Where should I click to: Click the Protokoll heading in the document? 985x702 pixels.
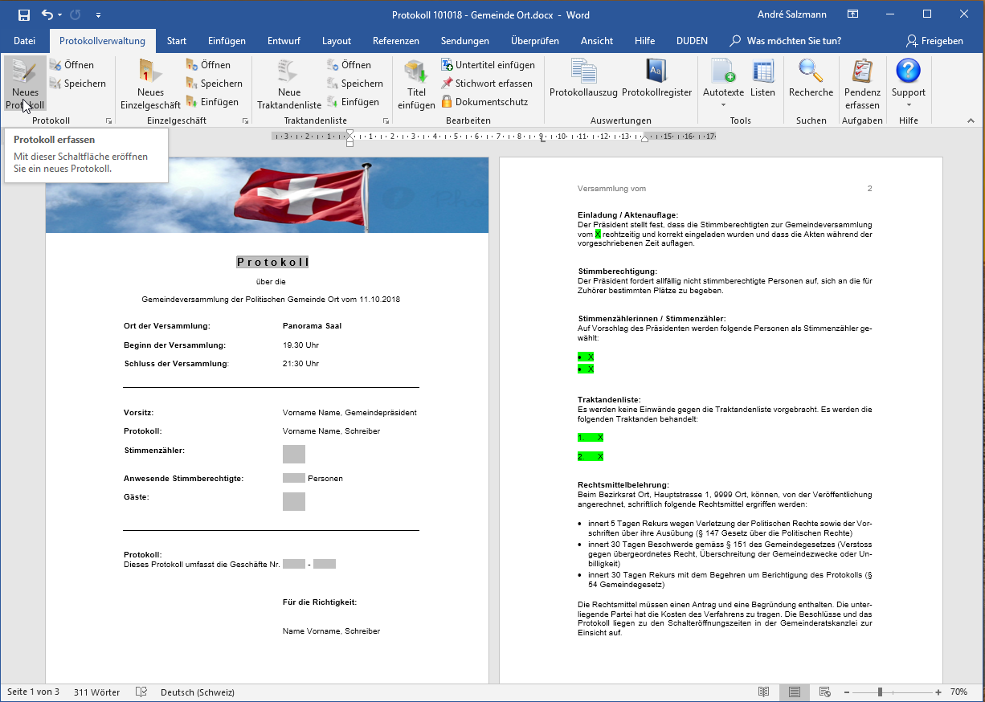tap(273, 263)
